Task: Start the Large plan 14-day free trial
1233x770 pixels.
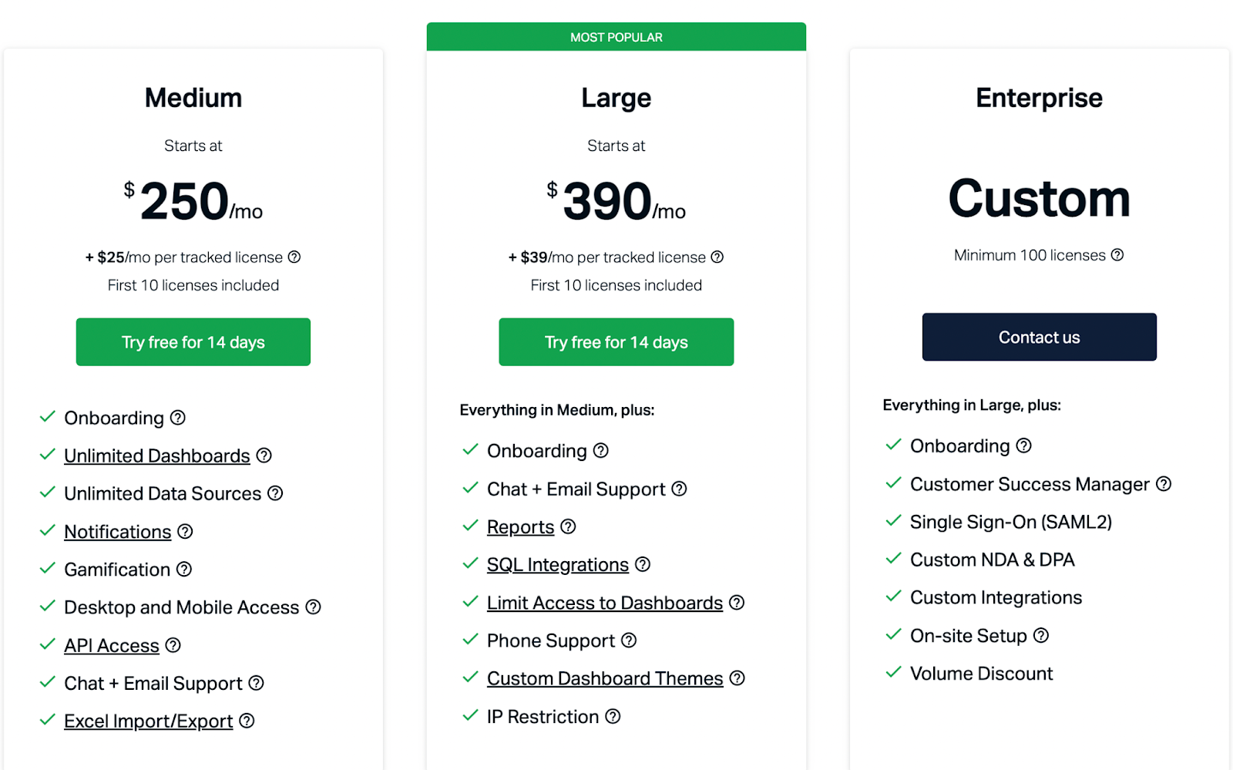Action: [616, 342]
